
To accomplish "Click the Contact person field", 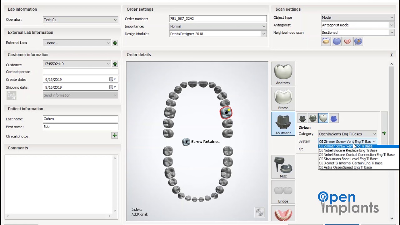I will [x=80, y=72].
